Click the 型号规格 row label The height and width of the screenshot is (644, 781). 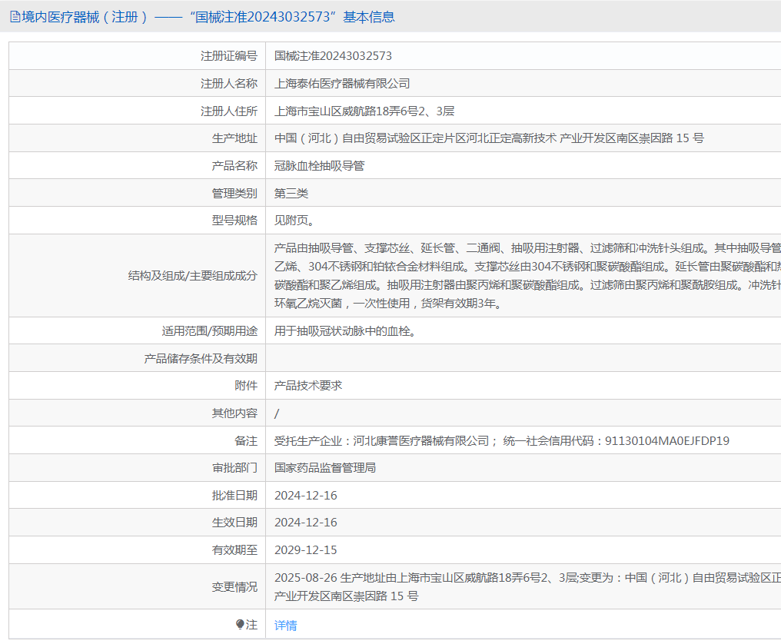[x=234, y=220]
